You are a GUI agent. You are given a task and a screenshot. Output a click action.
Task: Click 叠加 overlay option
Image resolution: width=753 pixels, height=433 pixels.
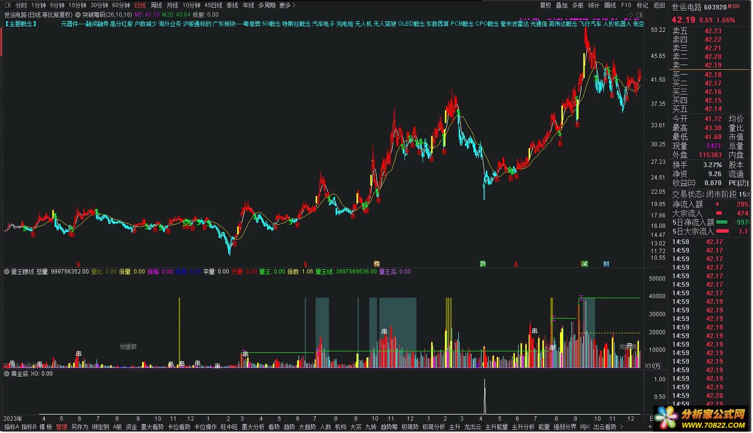562,5
